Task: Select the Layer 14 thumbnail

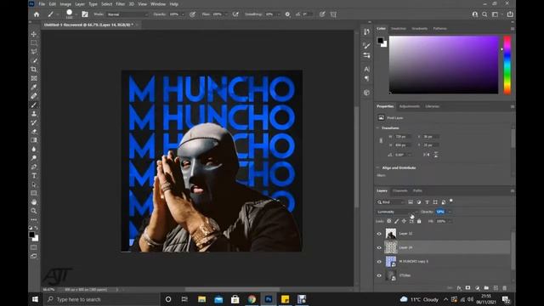Action: click(391, 247)
